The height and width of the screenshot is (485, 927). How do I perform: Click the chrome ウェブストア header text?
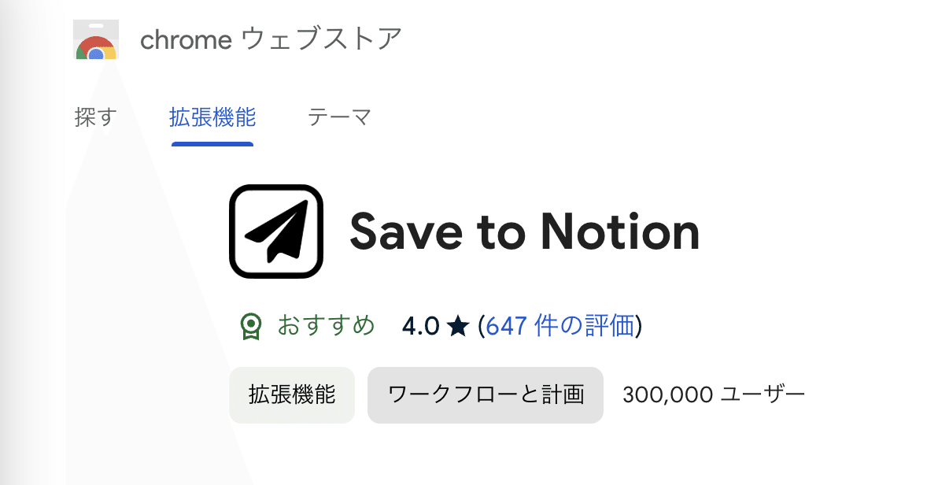[271, 39]
